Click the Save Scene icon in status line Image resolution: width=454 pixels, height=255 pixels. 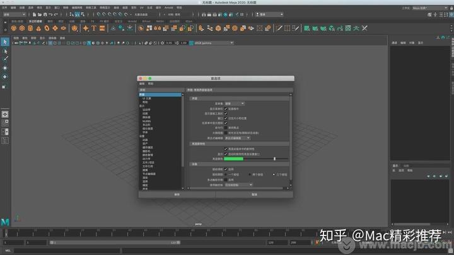point(45,14)
